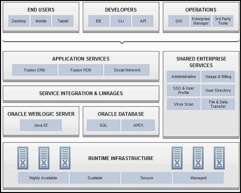Click the ORACLE WEBLOGIC SERVER heading

point(41,114)
